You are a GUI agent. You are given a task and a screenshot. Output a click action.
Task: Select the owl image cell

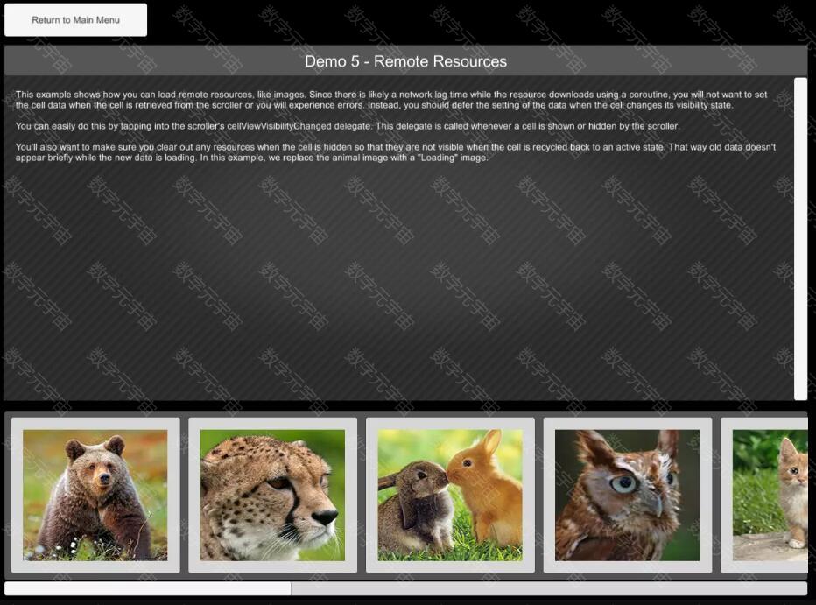pos(627,495)
